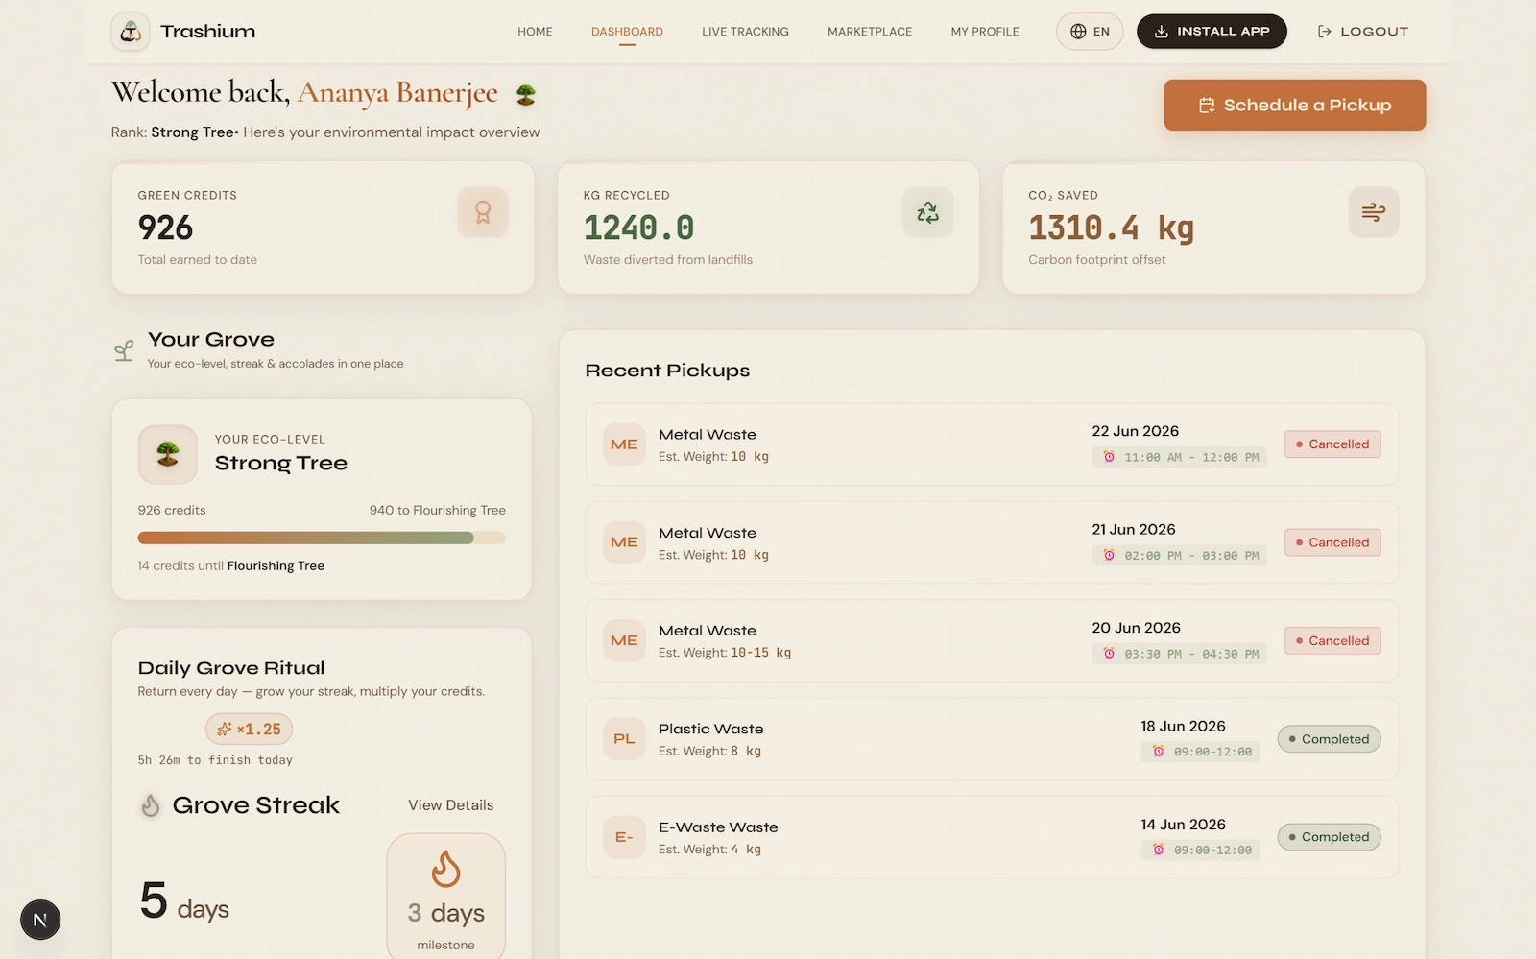Image resolution: width=1536 pixels, height=959 pixels.
Task: Click the PL badge of Plastic Waste pickup
Action: (x=624, y=739)
